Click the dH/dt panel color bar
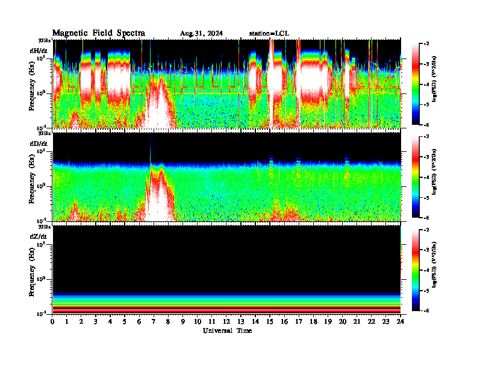The width and height of the screenshot is (477, 369). coord(416,84)
